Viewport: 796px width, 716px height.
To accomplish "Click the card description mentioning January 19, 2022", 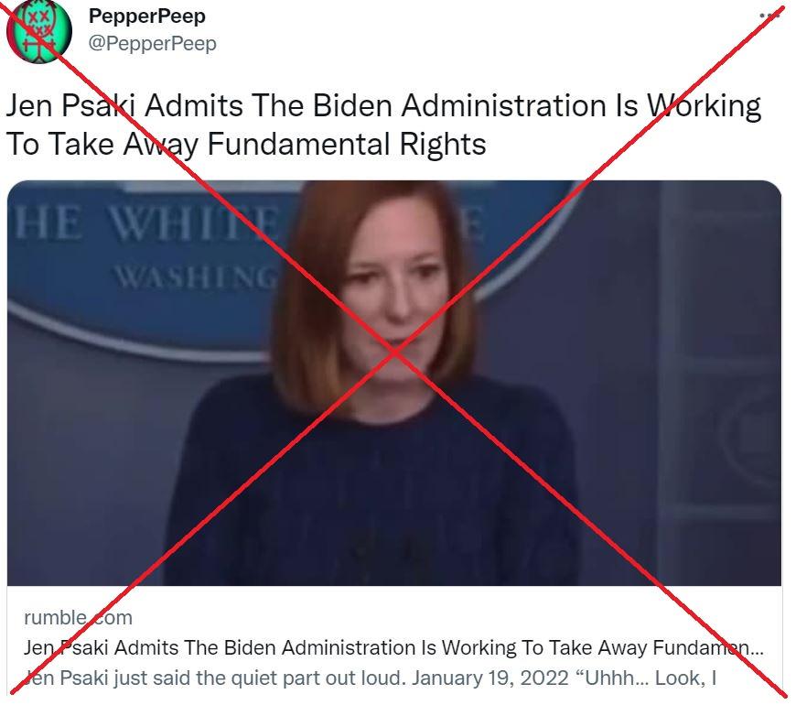I will tap(370, 678).
